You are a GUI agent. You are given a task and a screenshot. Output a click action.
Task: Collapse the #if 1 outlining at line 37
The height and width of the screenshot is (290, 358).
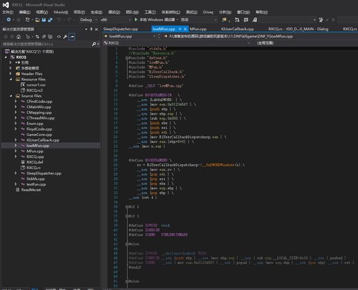click(127, 216)
